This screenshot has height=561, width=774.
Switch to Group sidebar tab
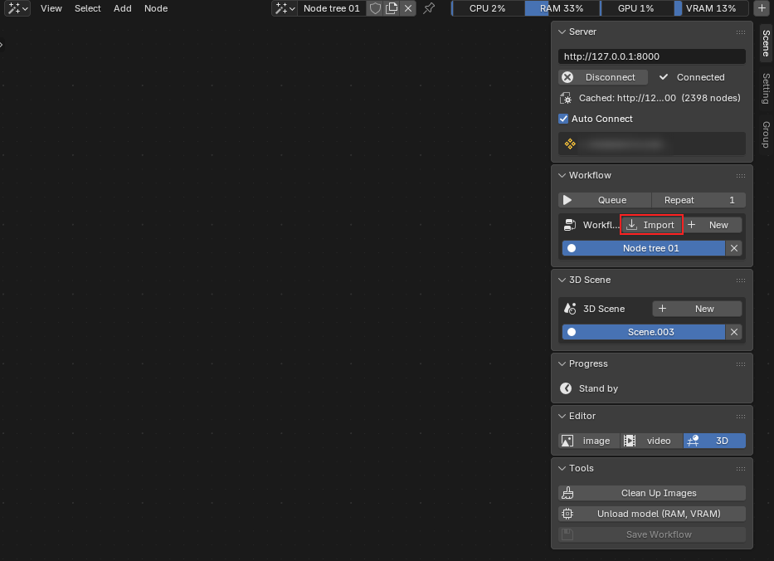coord(766,134)
